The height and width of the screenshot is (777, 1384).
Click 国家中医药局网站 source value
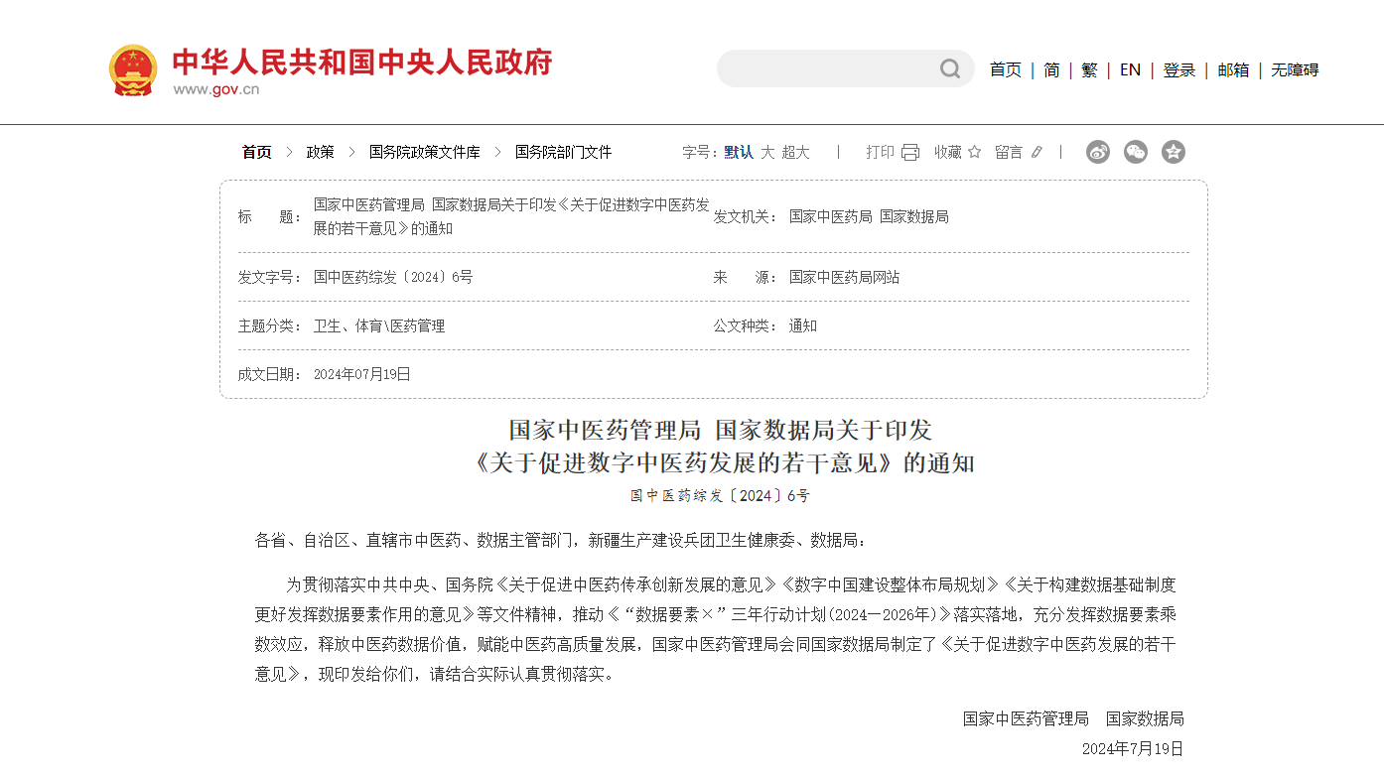[845, 277]
